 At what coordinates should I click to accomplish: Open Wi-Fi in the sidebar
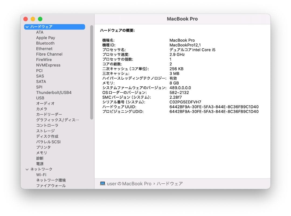pos(41,175)
